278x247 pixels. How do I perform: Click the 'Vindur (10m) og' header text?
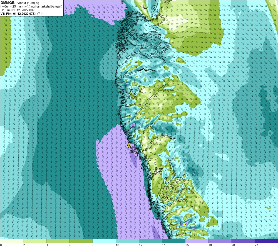[x=28, y=3]
